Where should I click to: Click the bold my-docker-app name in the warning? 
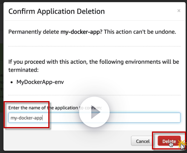(x=80, y=32)
